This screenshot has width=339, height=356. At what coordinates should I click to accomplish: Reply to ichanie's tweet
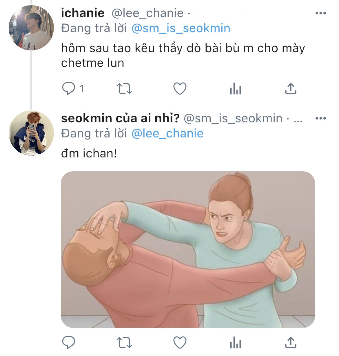click(x=69, y=88)
